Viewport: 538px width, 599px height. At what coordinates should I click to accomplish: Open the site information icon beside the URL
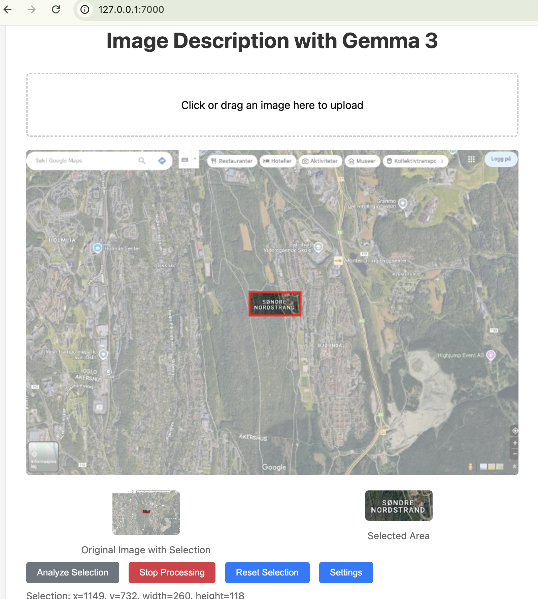pos(85,9)
